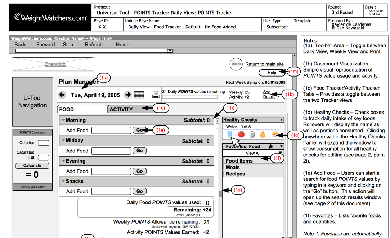Click the Saturated Fat input box

click(x=43, y=157)
